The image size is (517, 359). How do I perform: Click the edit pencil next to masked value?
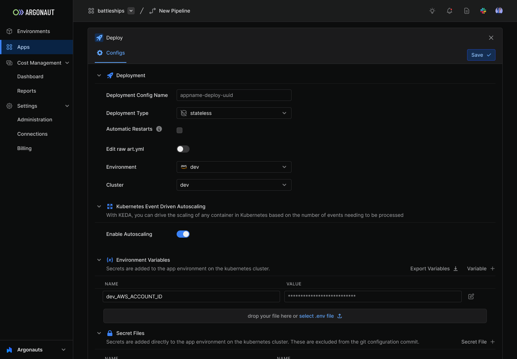(x=471, y=297)
